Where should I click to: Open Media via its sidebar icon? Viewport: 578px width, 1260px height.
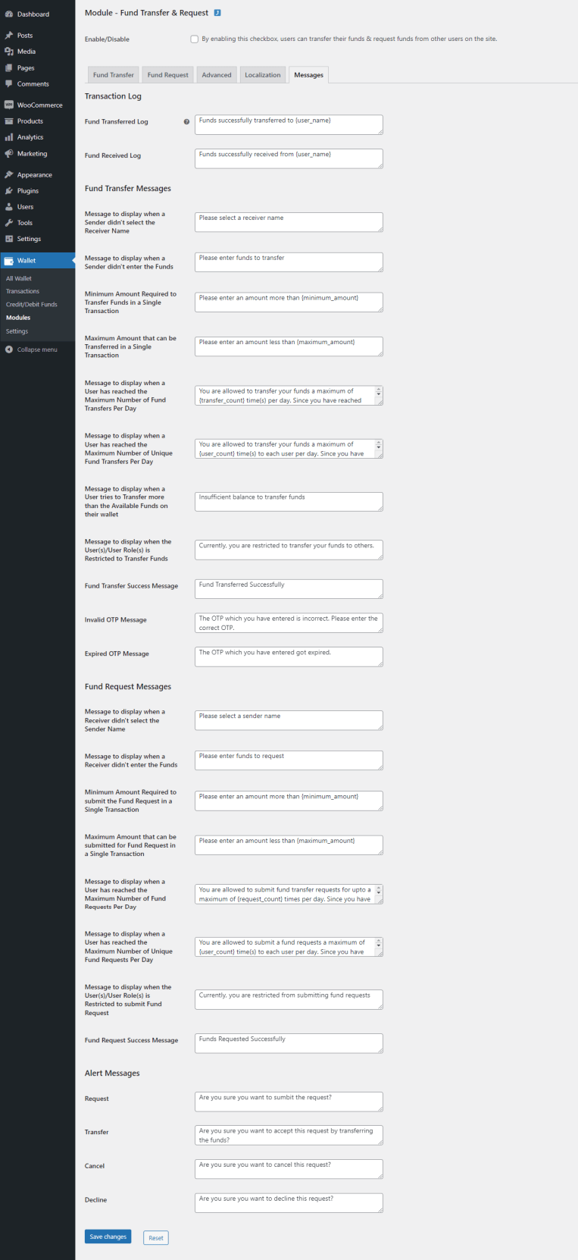pyautogui.click(x=9, y=52)
